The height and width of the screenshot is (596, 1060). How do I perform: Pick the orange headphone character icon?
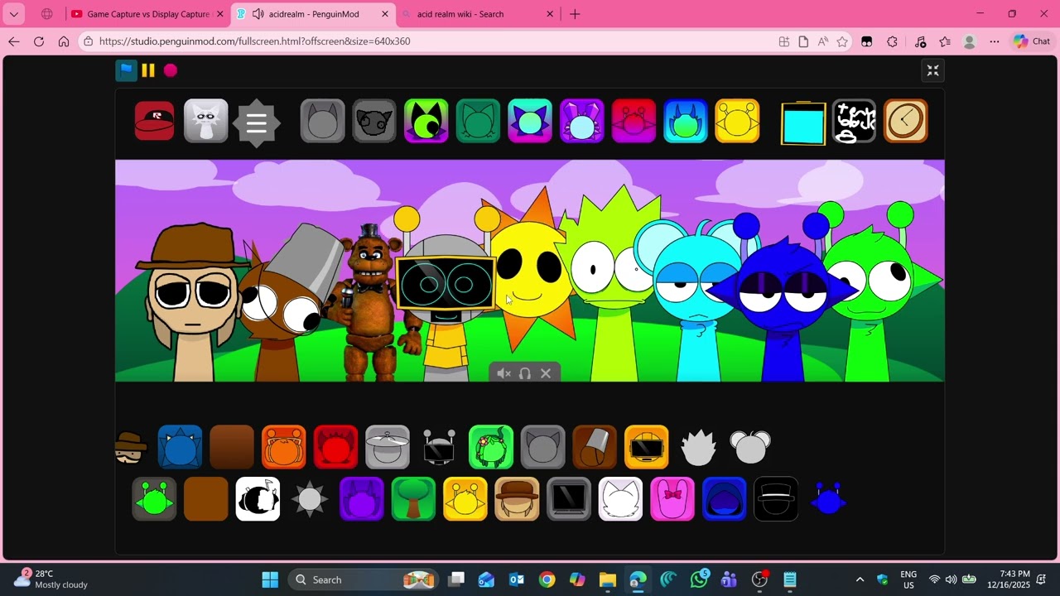(283, 447)
